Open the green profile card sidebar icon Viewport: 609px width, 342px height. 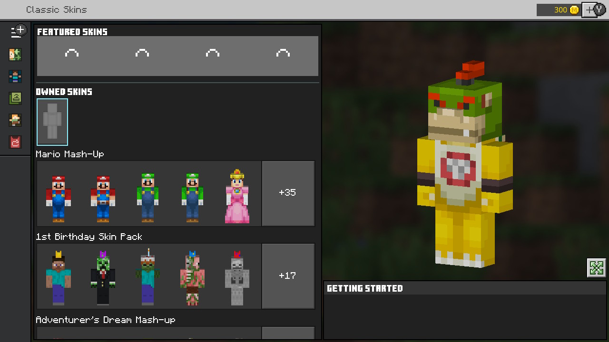tap(15, 98)
